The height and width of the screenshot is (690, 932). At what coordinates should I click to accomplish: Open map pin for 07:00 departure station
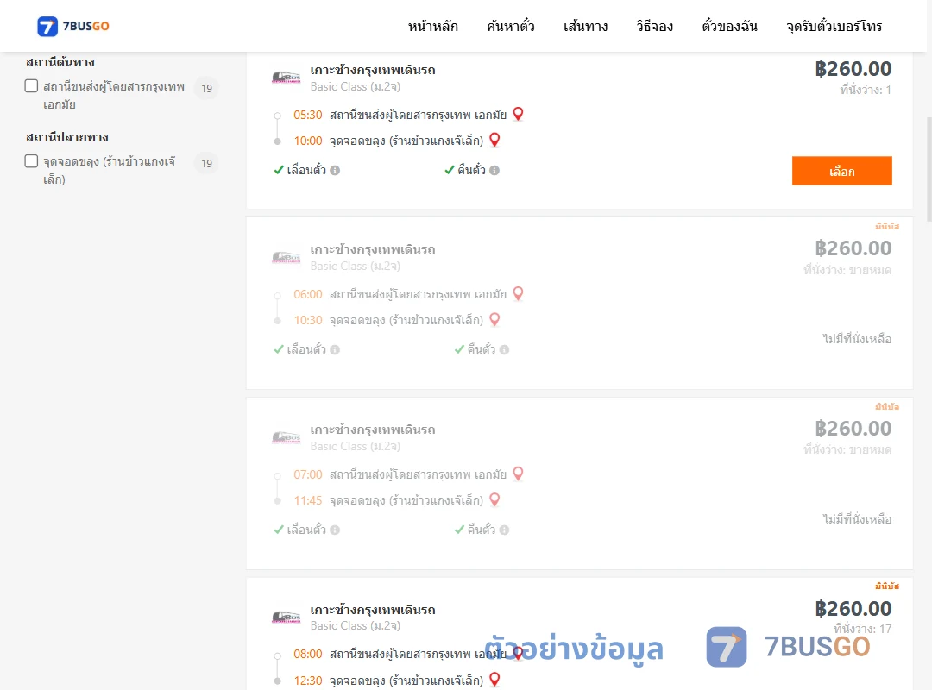click(519, 474)
